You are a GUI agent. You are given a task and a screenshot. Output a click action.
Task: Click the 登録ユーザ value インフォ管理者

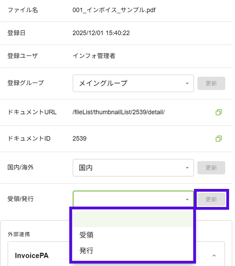pyautogui.click(x=94, y=55)
